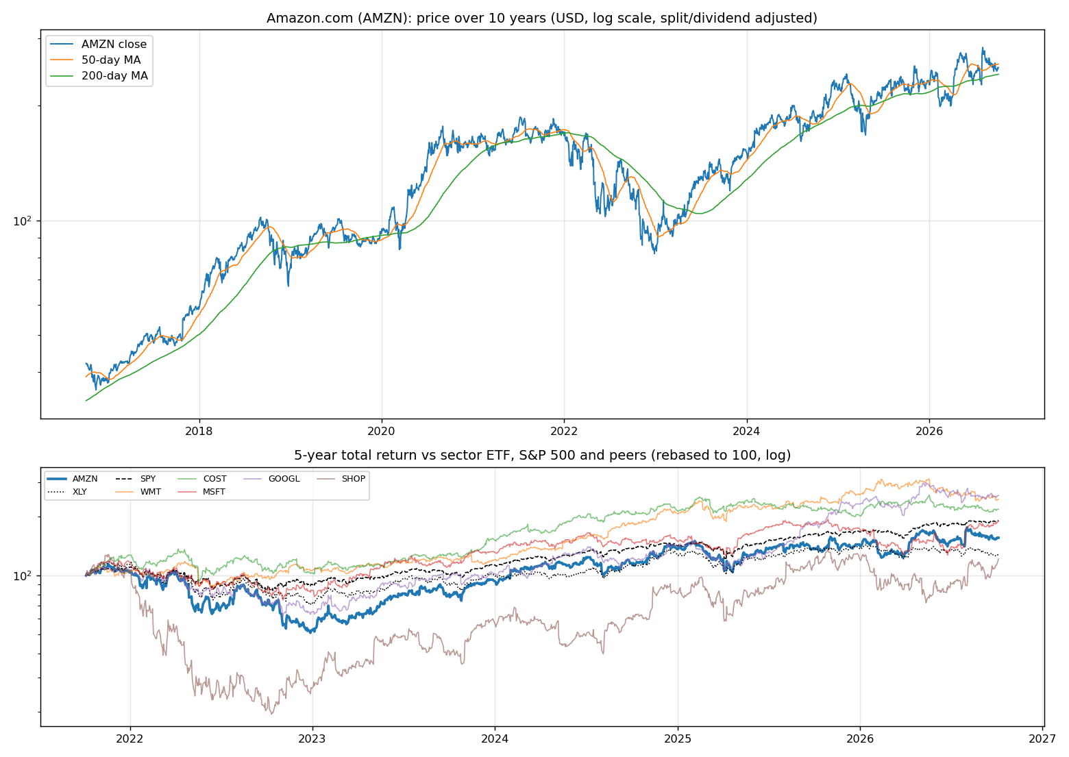
Task: Select the "2020" x-axis tick label
Action: pos(382,431)
